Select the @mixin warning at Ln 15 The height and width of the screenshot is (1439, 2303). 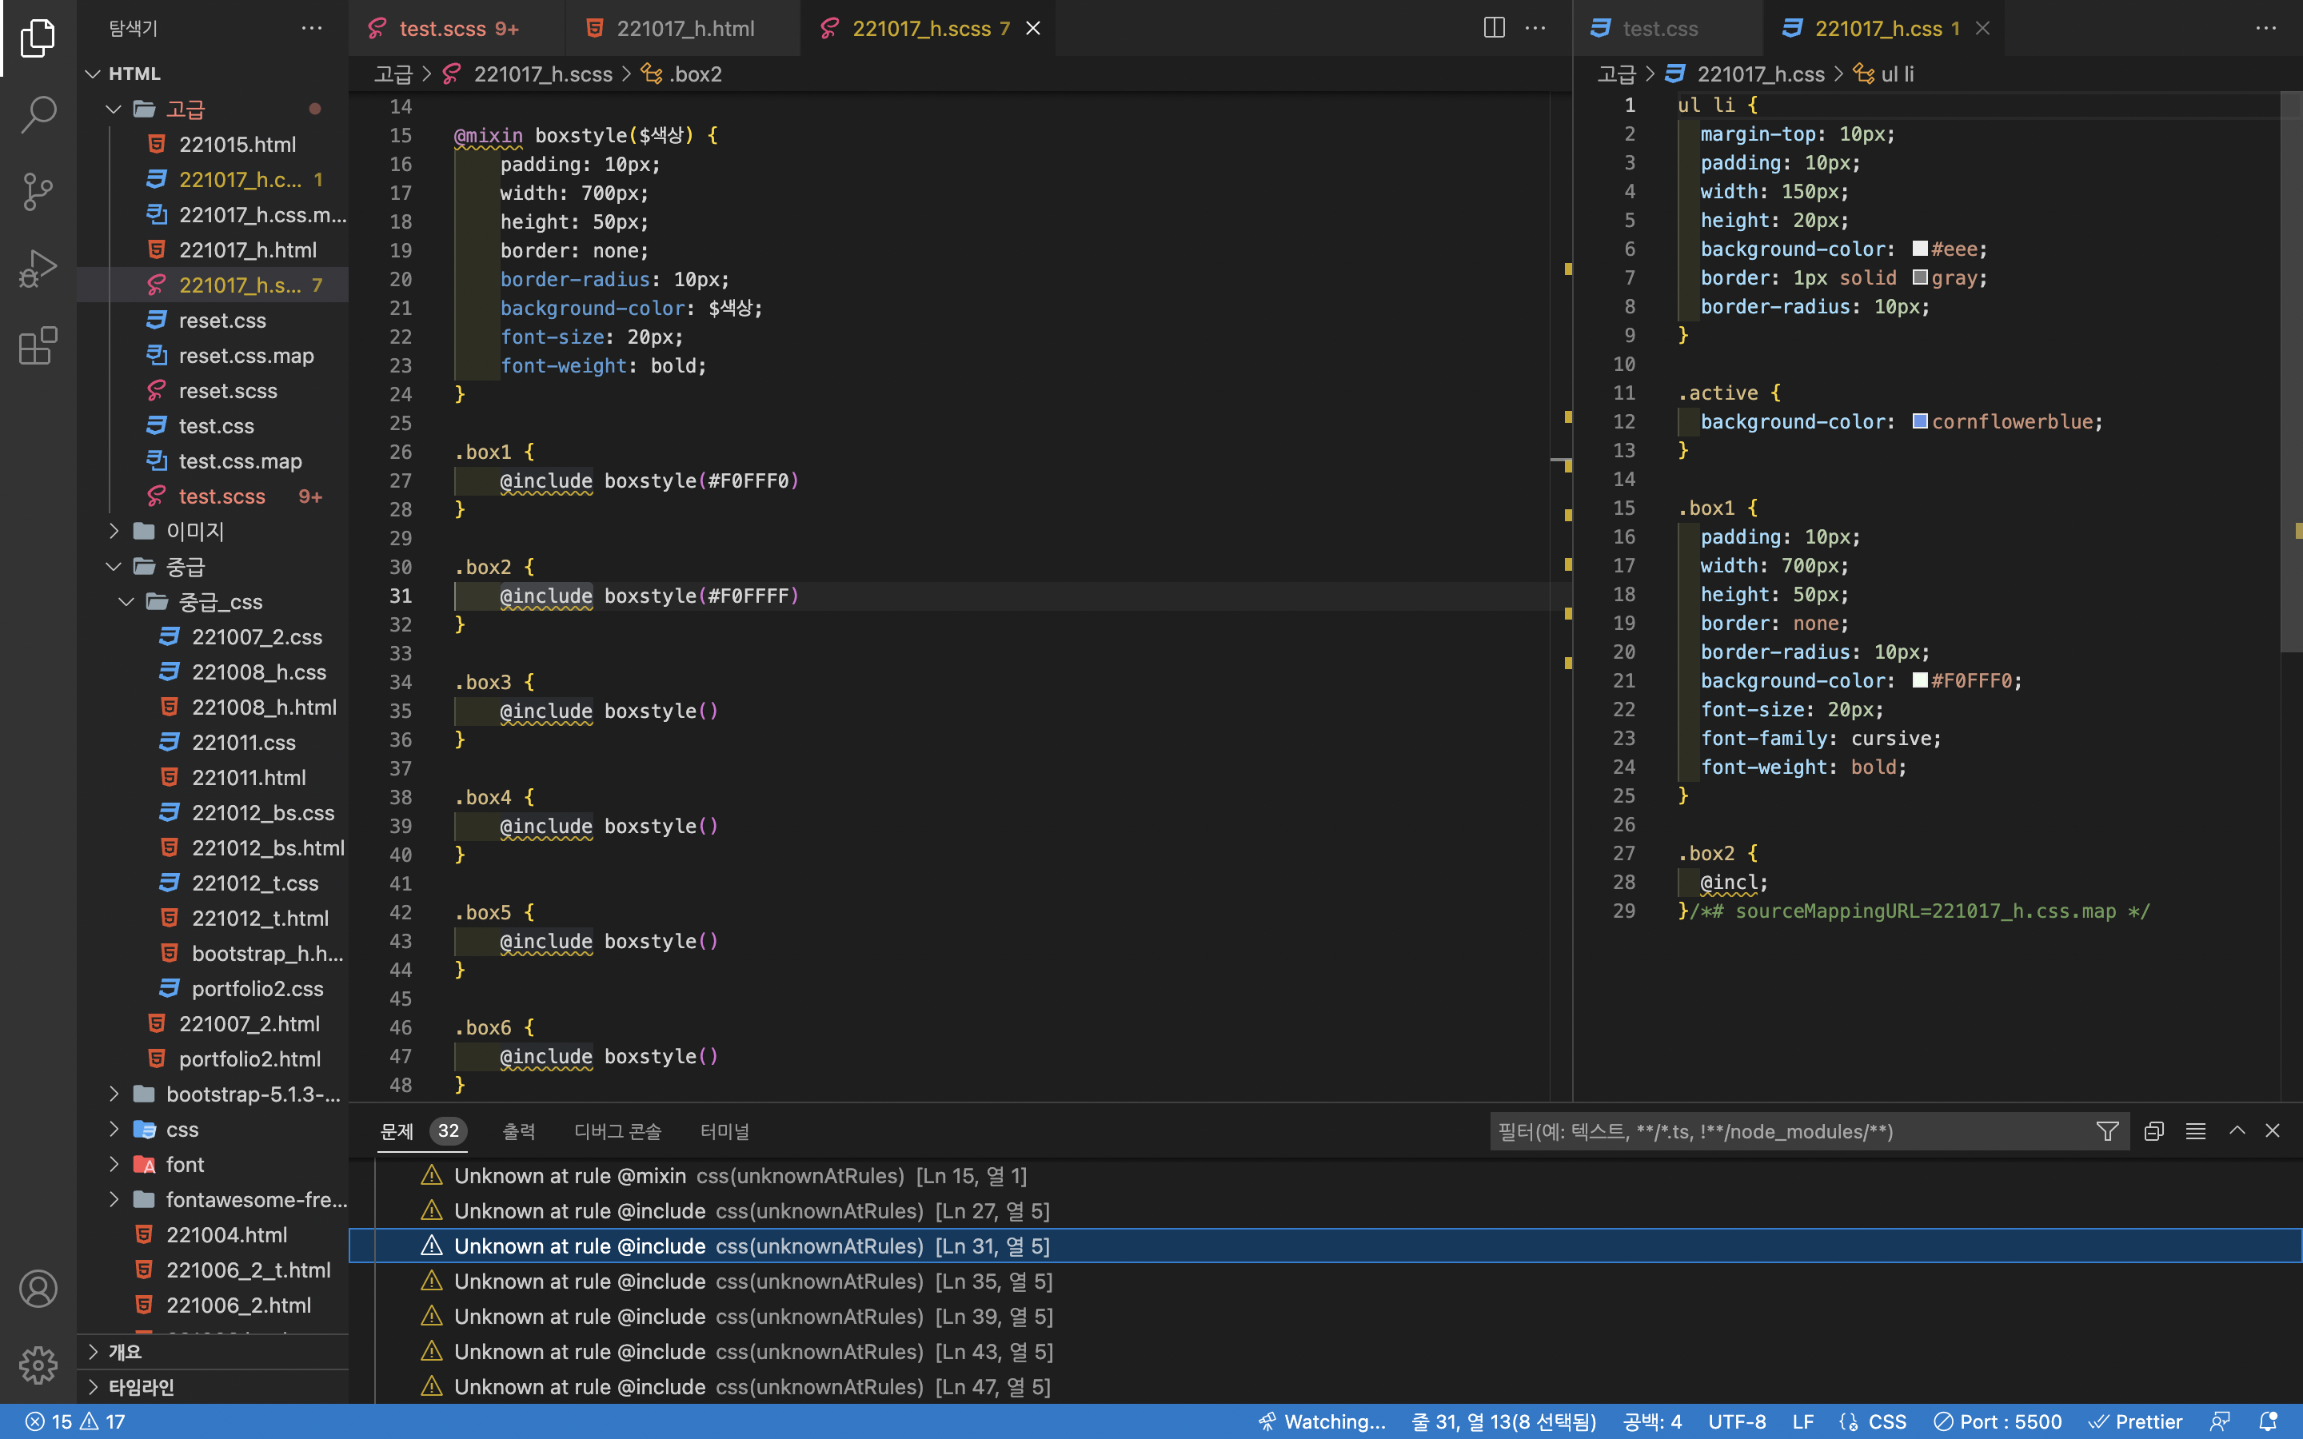(x=1325, y=1176)
